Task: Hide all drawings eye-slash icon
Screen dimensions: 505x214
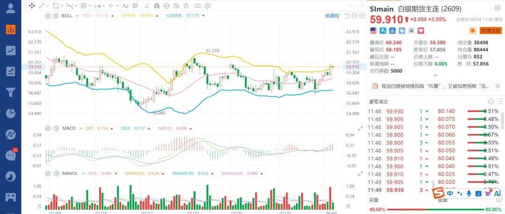Action: tap(176, 6)
